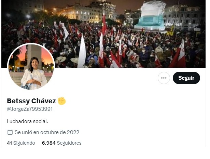Open the three-dot more options menu
This screenshot has width=210, height=159.
(x=164, y=78)
